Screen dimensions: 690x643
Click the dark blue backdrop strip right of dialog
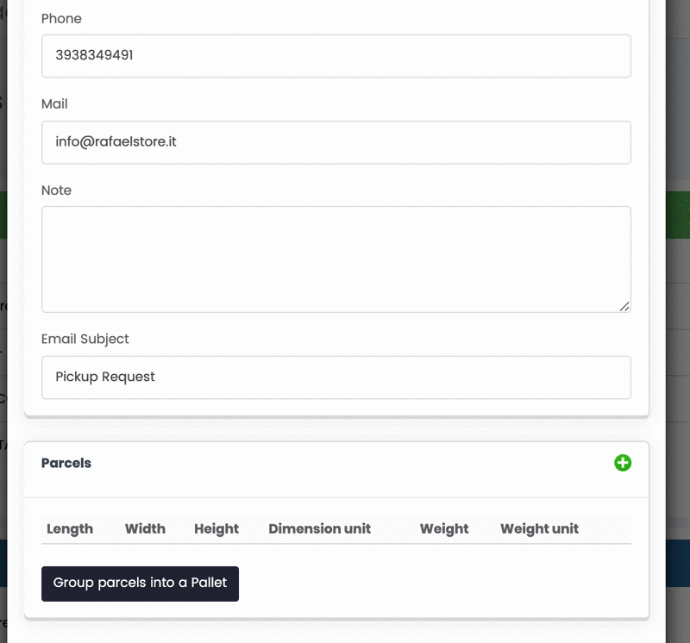678,563
